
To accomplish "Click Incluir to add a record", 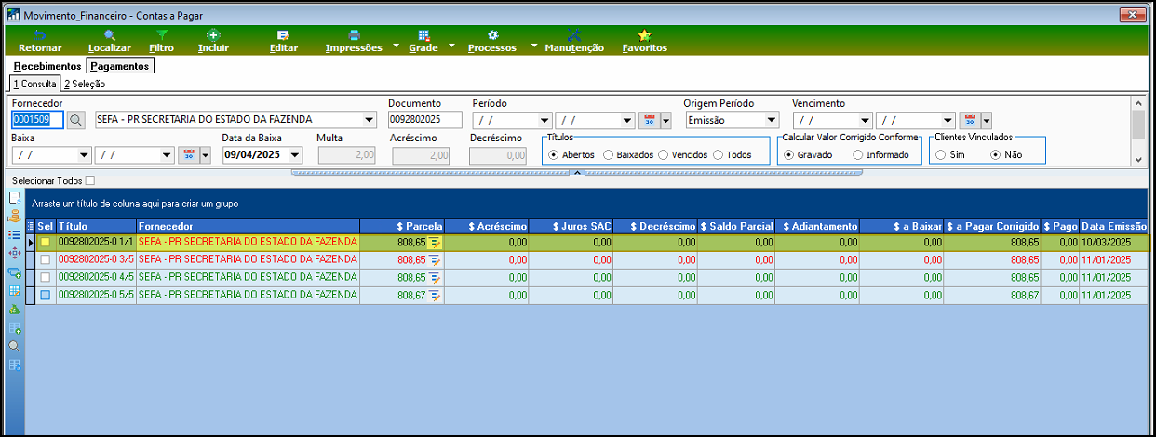I will 213,34.
